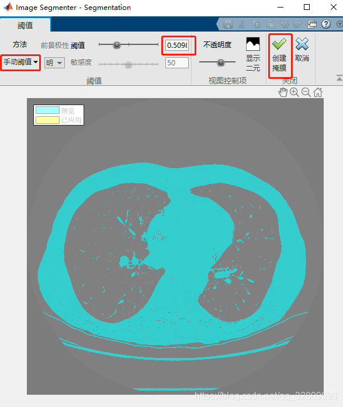Open the 明 foreground polarity dropdown
This screenshot has height=407, width=343.
54,62
